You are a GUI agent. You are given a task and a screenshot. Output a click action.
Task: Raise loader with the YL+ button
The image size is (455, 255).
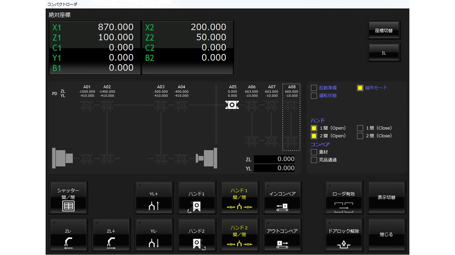pos(154,198)
